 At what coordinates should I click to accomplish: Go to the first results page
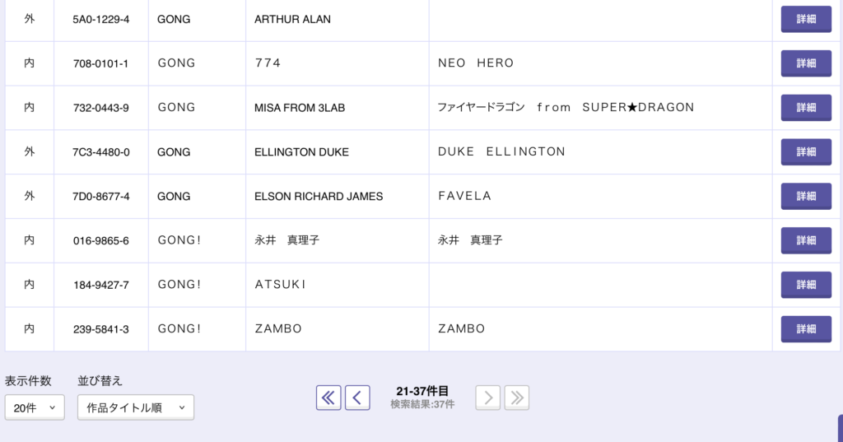pos(328,398)
